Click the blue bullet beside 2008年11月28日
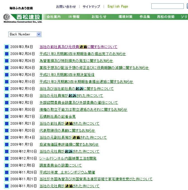The image size is (188, 190). [7, 172]
